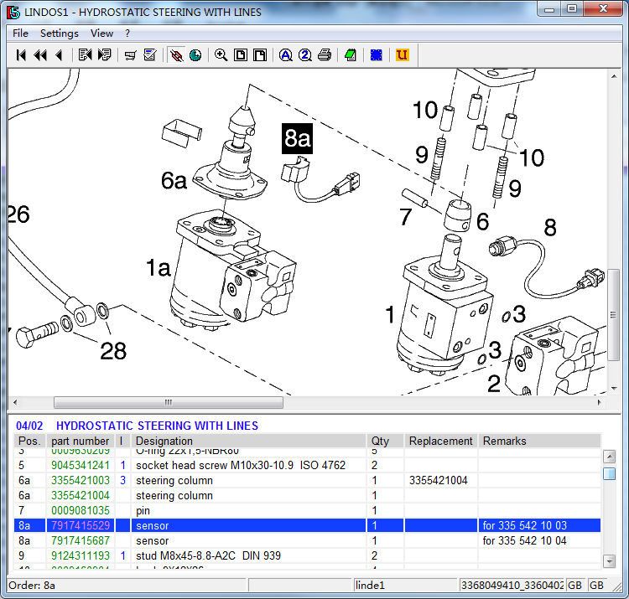Screen dimensions: 629x599
Task: Click the Designation column header
Action: click(x=249, y=441)
